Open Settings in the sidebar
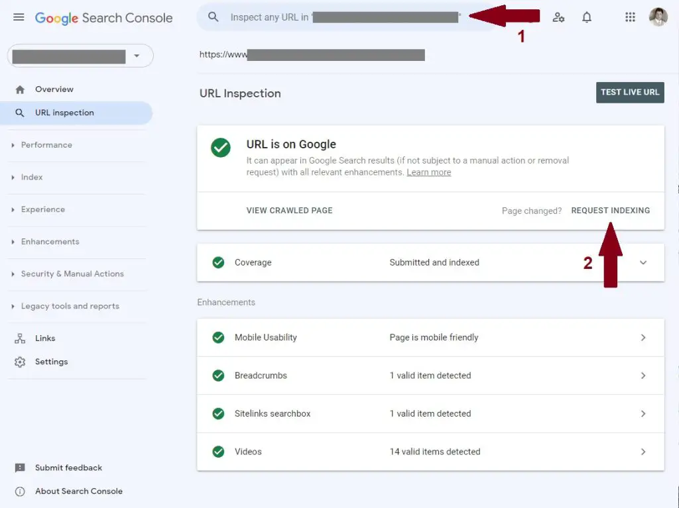 (x=51, y=362)
